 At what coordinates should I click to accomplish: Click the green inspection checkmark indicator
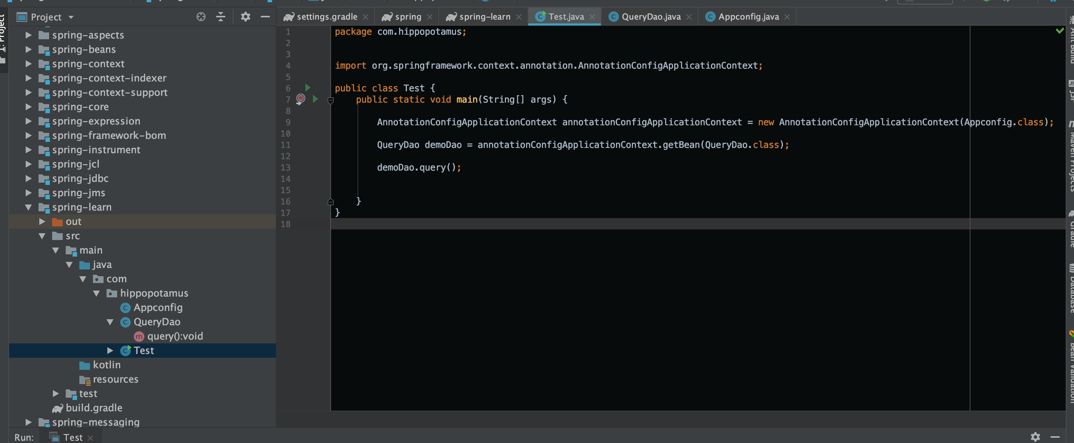(x=1059, y=31)
